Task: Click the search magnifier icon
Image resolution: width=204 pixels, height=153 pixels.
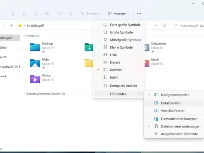Action: point(175,25)
